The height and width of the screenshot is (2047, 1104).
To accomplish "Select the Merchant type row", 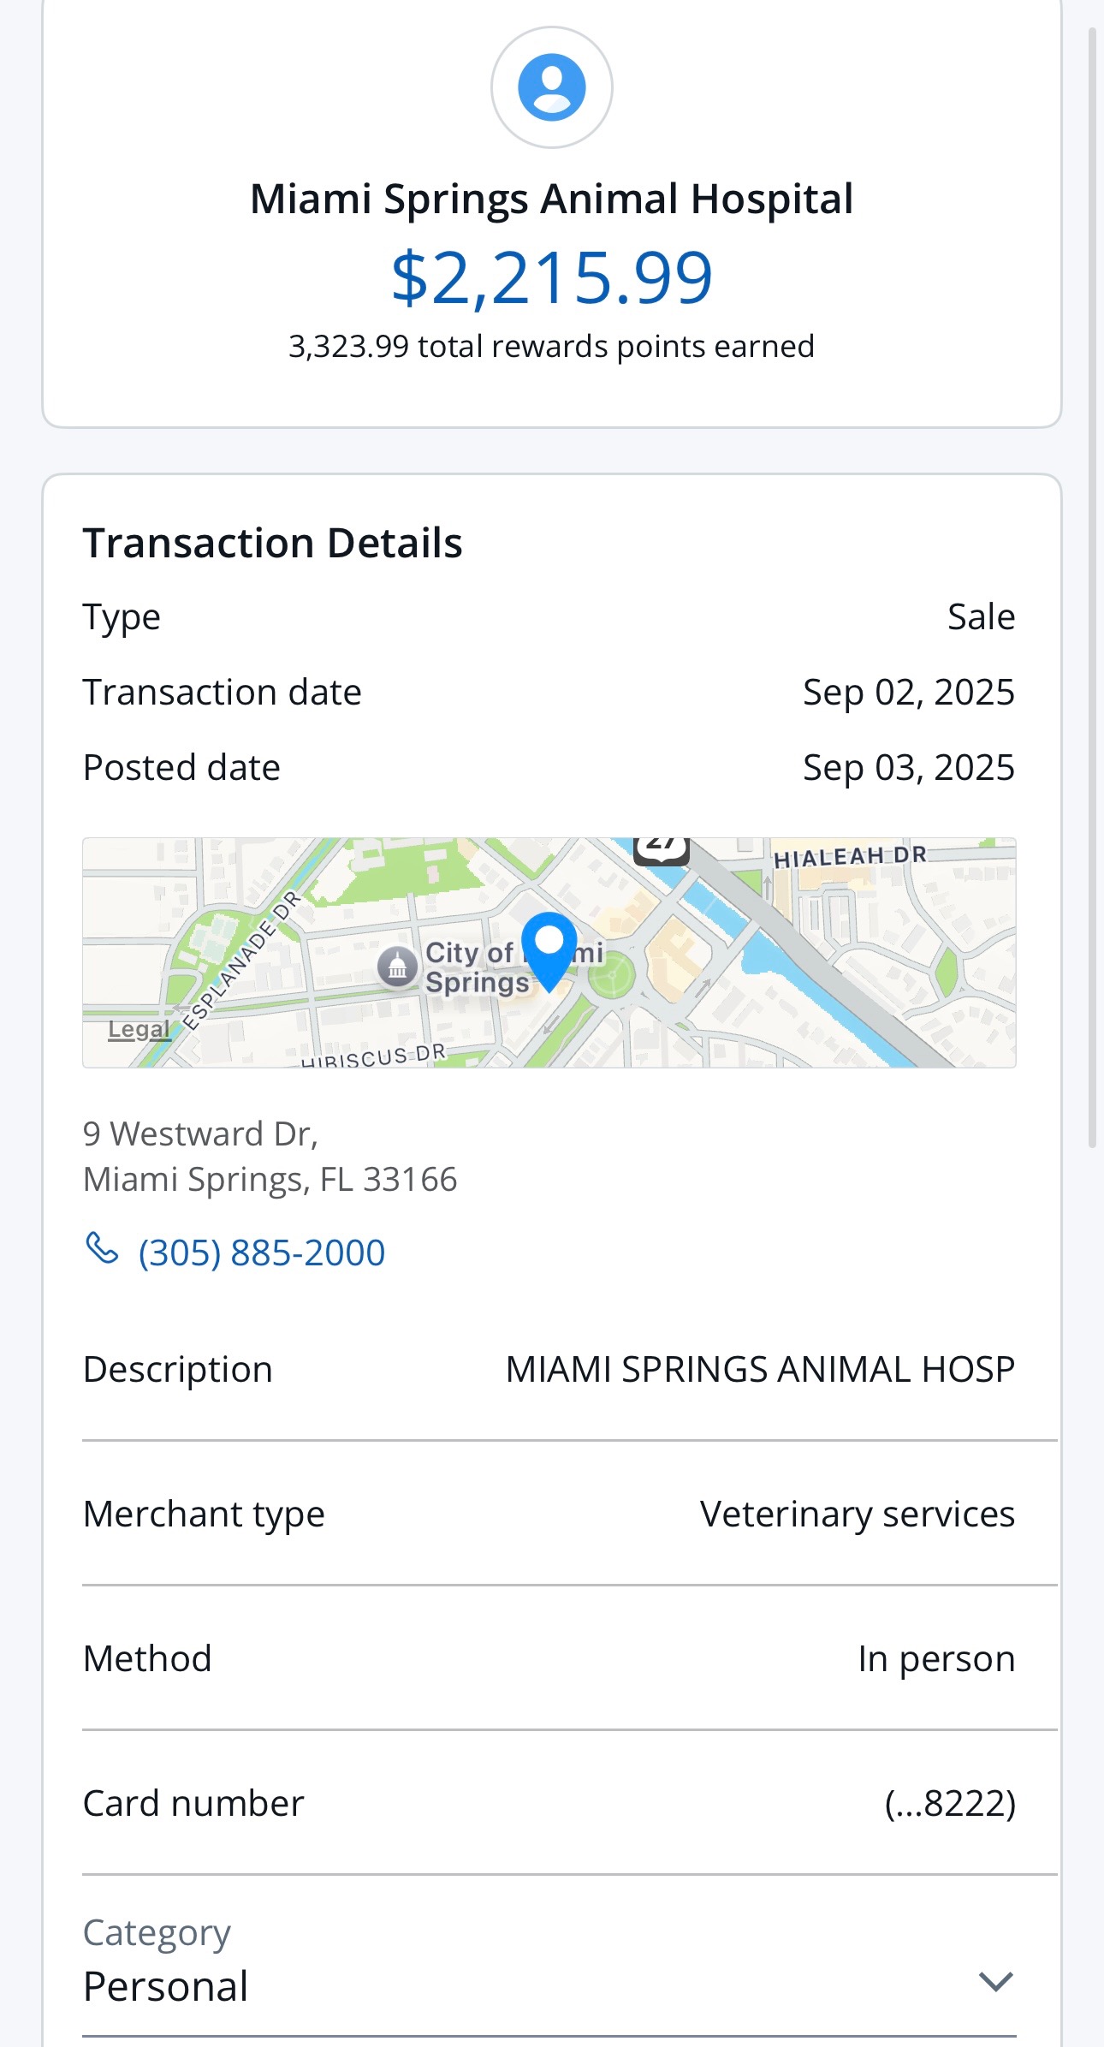I will coord(549,1514).
